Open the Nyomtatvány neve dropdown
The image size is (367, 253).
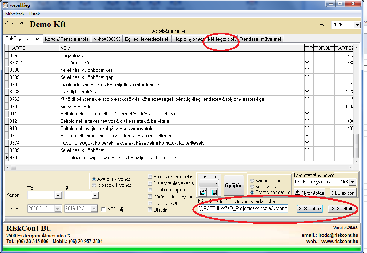[x=353, y=182]
